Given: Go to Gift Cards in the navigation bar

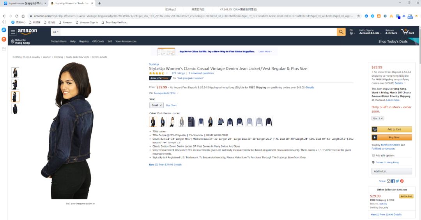Looking at the screenshot, I should 98,41.
